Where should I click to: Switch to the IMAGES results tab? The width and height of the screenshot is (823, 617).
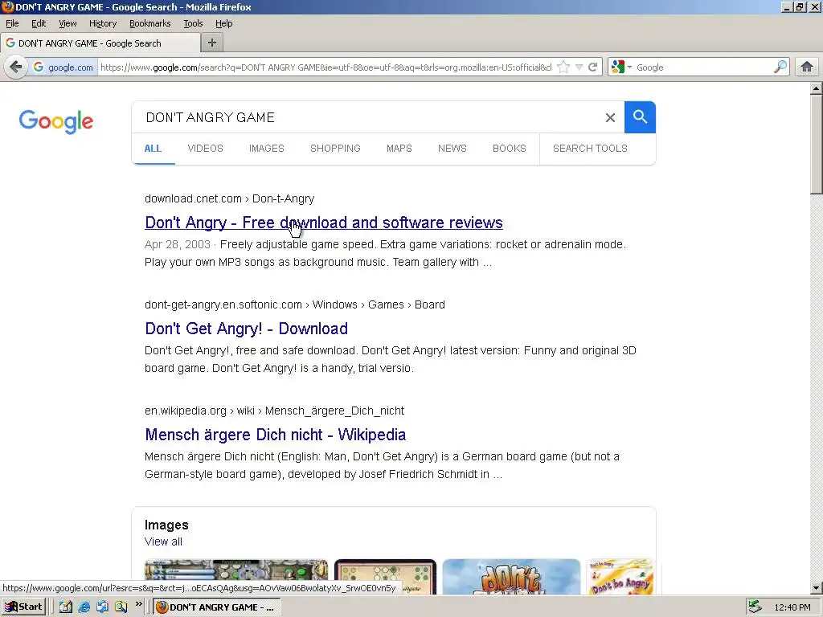[x=267, y=149]
